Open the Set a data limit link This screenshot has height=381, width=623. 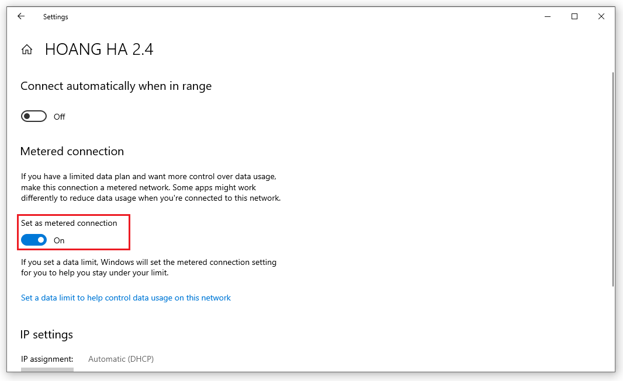tap(126, 298)
